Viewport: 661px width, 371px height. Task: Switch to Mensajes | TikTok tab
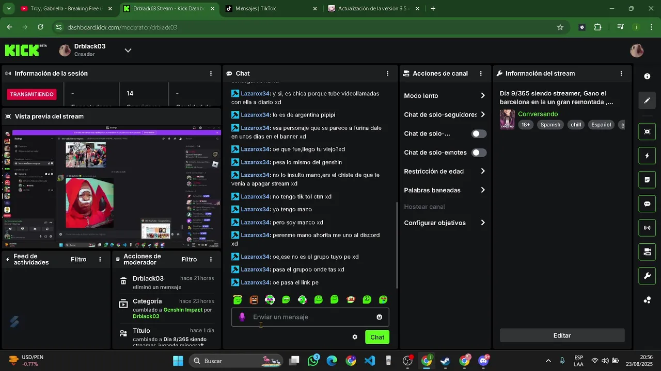pos(271,9)
